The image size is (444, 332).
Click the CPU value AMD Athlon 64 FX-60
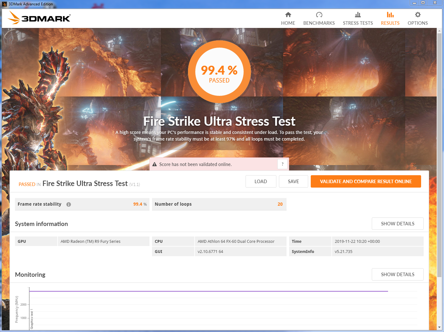tap(236, 242)
